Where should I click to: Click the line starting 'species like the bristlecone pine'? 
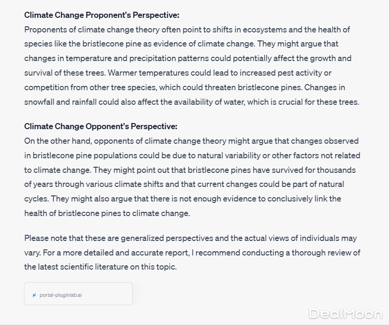coord(181,44)
